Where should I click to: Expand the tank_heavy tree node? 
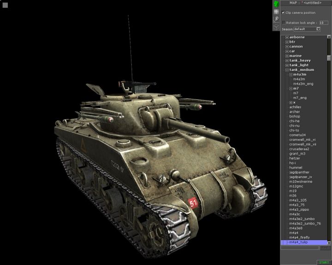[x=287, y=60]
